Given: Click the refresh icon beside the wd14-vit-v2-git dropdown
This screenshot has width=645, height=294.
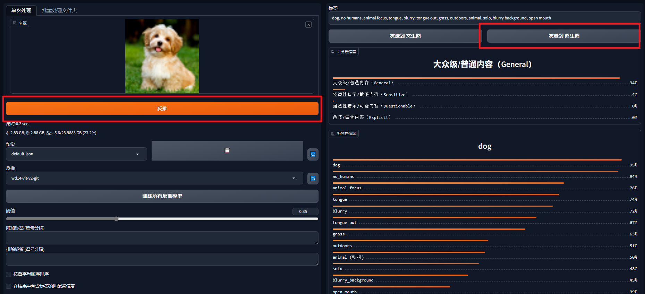Looking at the screenshot, I should [x=313, y=179].
